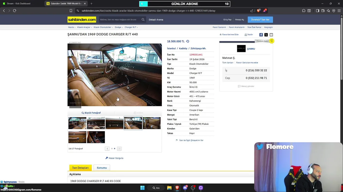The width and height of the screenshot is (343, 192).
Task: Click Size Özel İlanlar link
Action: click(254, 27)
